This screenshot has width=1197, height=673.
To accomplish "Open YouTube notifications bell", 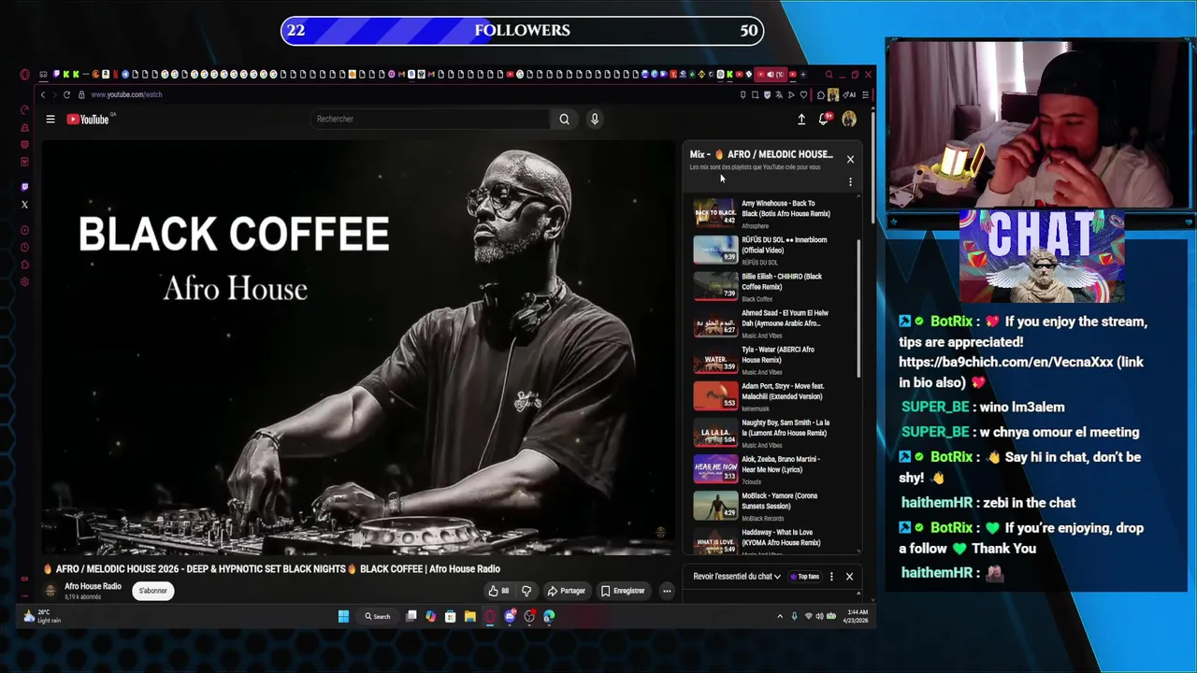I will (825, 119).
